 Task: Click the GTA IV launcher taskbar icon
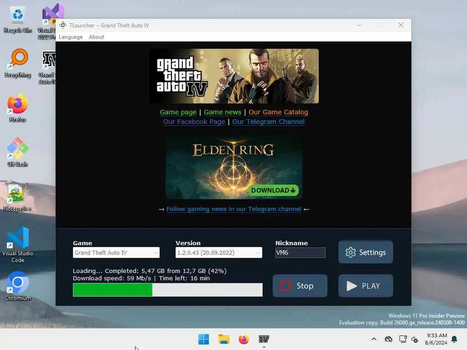point(264,339)
